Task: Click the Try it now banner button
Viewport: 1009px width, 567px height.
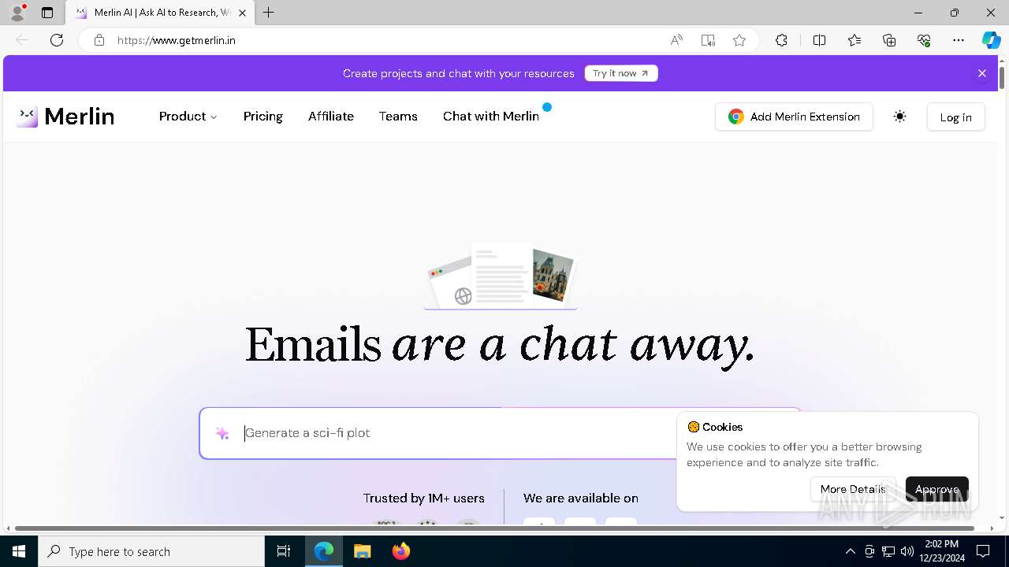Action: pos(621,73)
